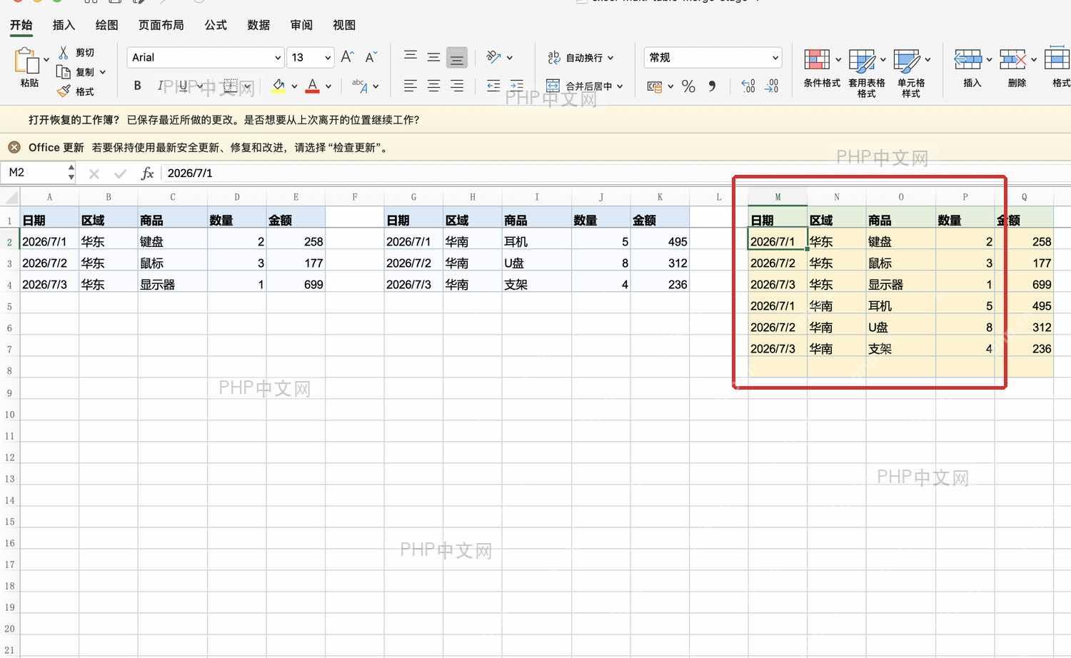Image resolution: width=1071 pixels, height=658 pixels.
Task: Decrease decimal places
Action: (x=772, y=86)
